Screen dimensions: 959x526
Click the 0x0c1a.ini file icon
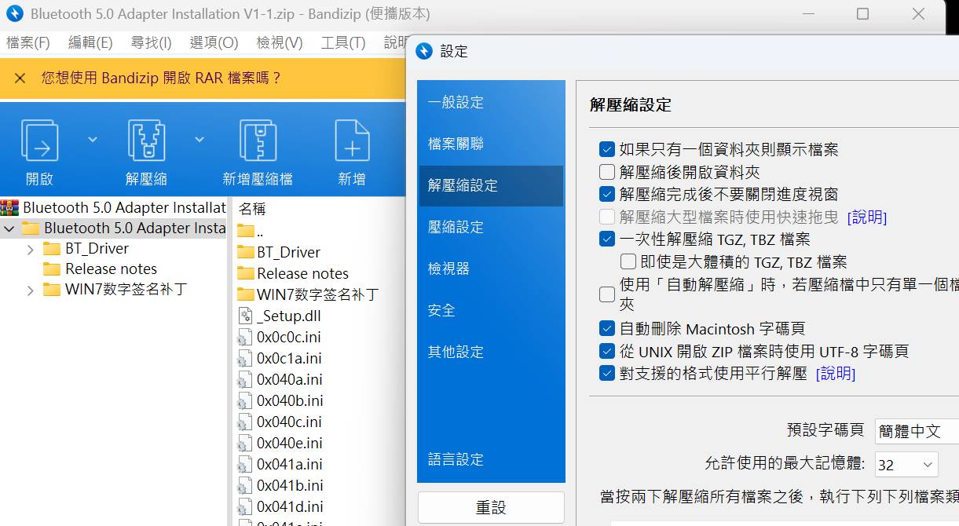pos(245,358)
